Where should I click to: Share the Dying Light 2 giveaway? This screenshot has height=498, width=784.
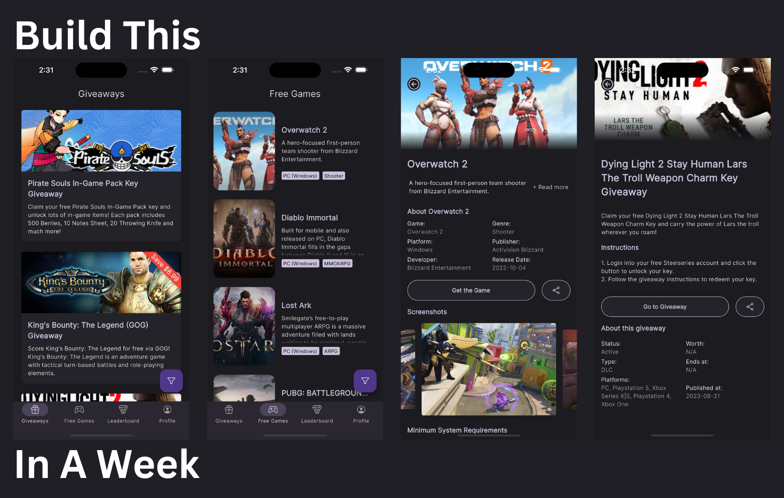pyautogui.click(x=750, y=307)
